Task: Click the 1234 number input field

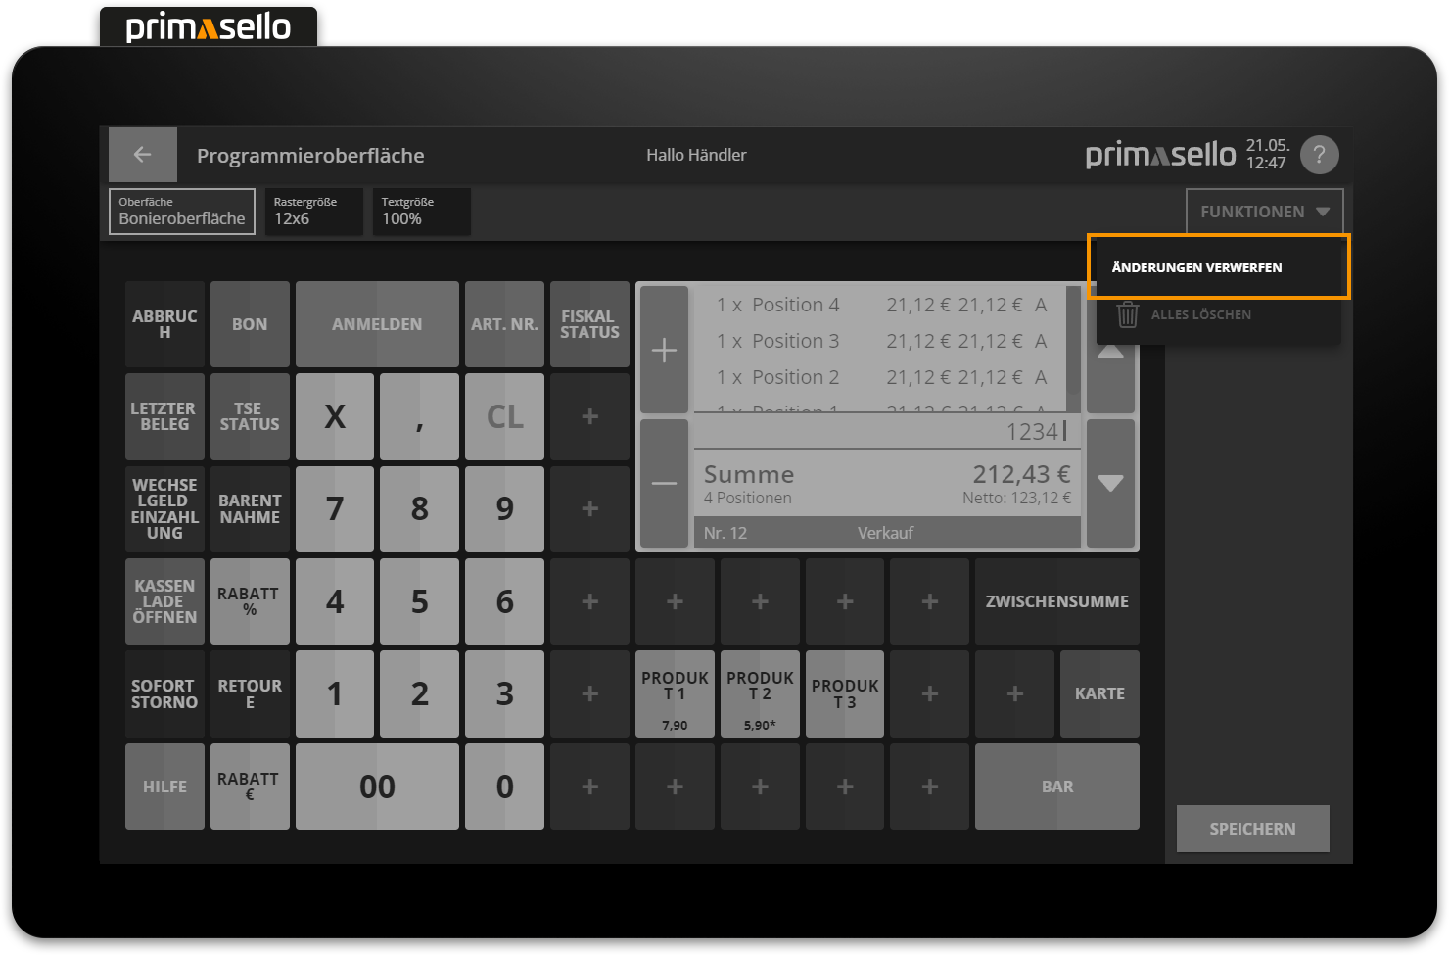Action: [886, 431]
